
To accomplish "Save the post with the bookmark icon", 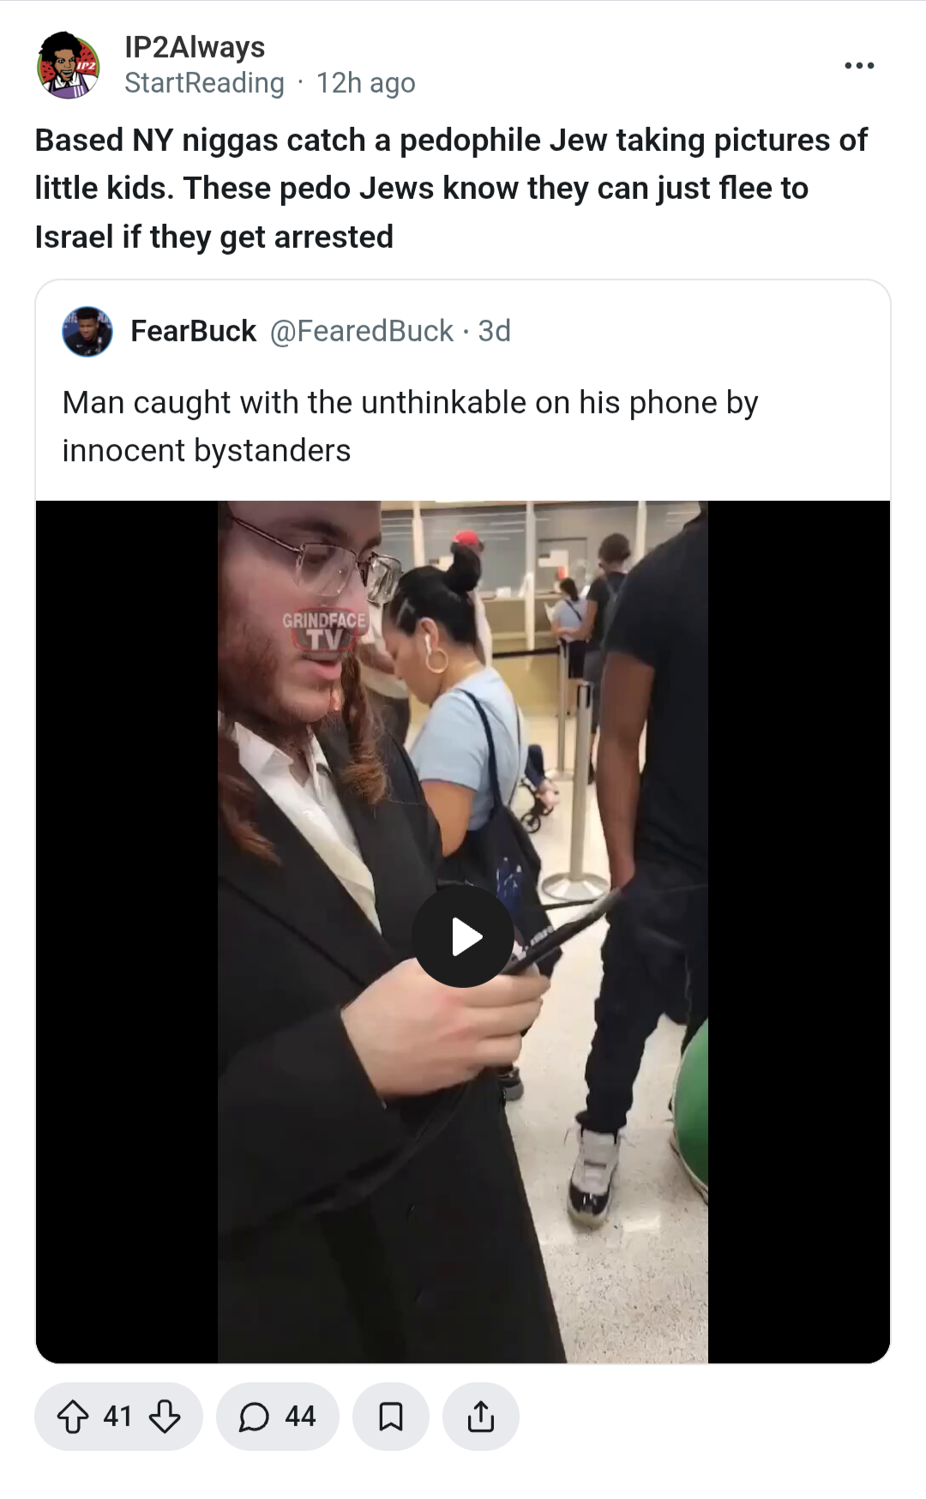I will [x=391, y=1417].
